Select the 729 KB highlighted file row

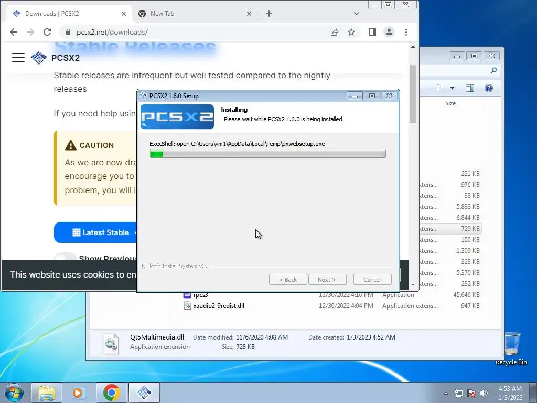450,229
